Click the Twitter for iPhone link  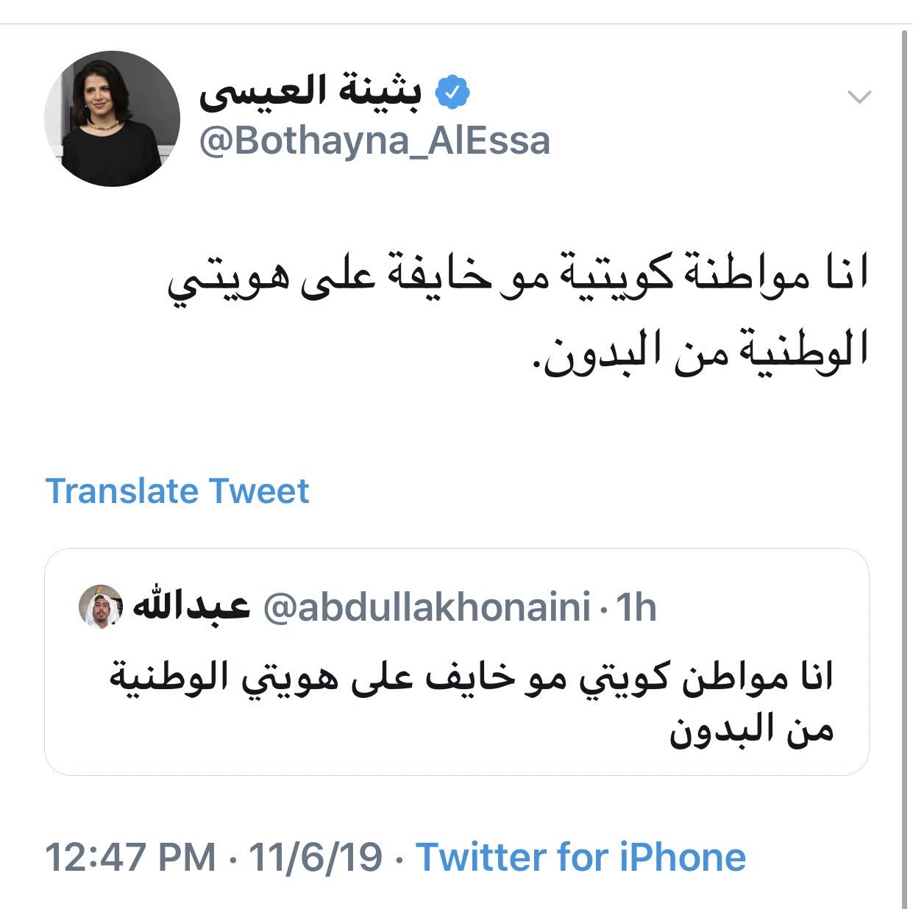click(x=581, y=858)
